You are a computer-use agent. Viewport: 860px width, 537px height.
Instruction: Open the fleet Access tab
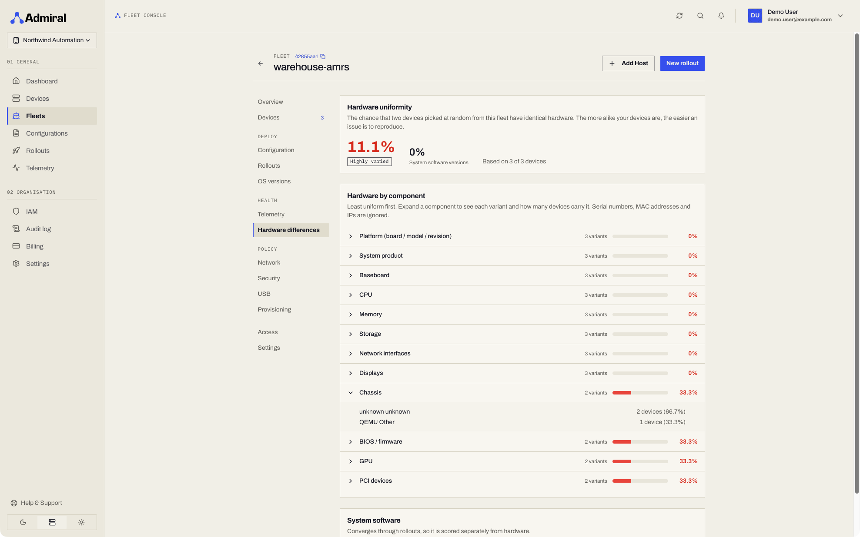tap(291, 332)
